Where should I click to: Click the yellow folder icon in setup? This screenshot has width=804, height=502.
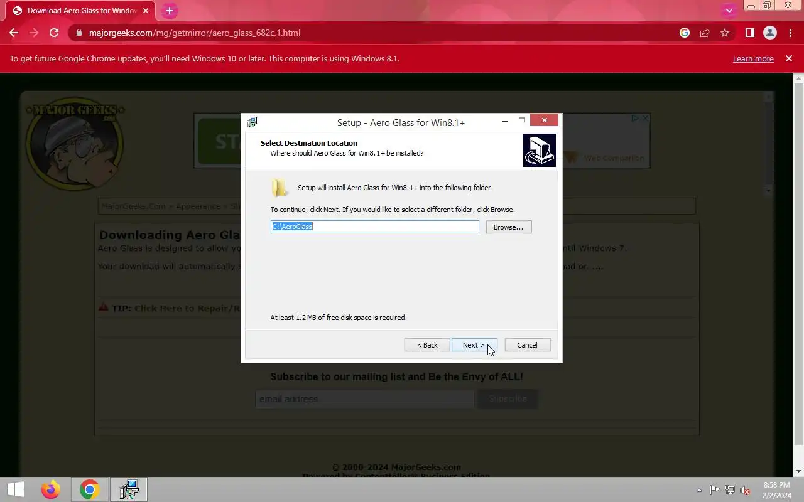(x=280, y=188)
